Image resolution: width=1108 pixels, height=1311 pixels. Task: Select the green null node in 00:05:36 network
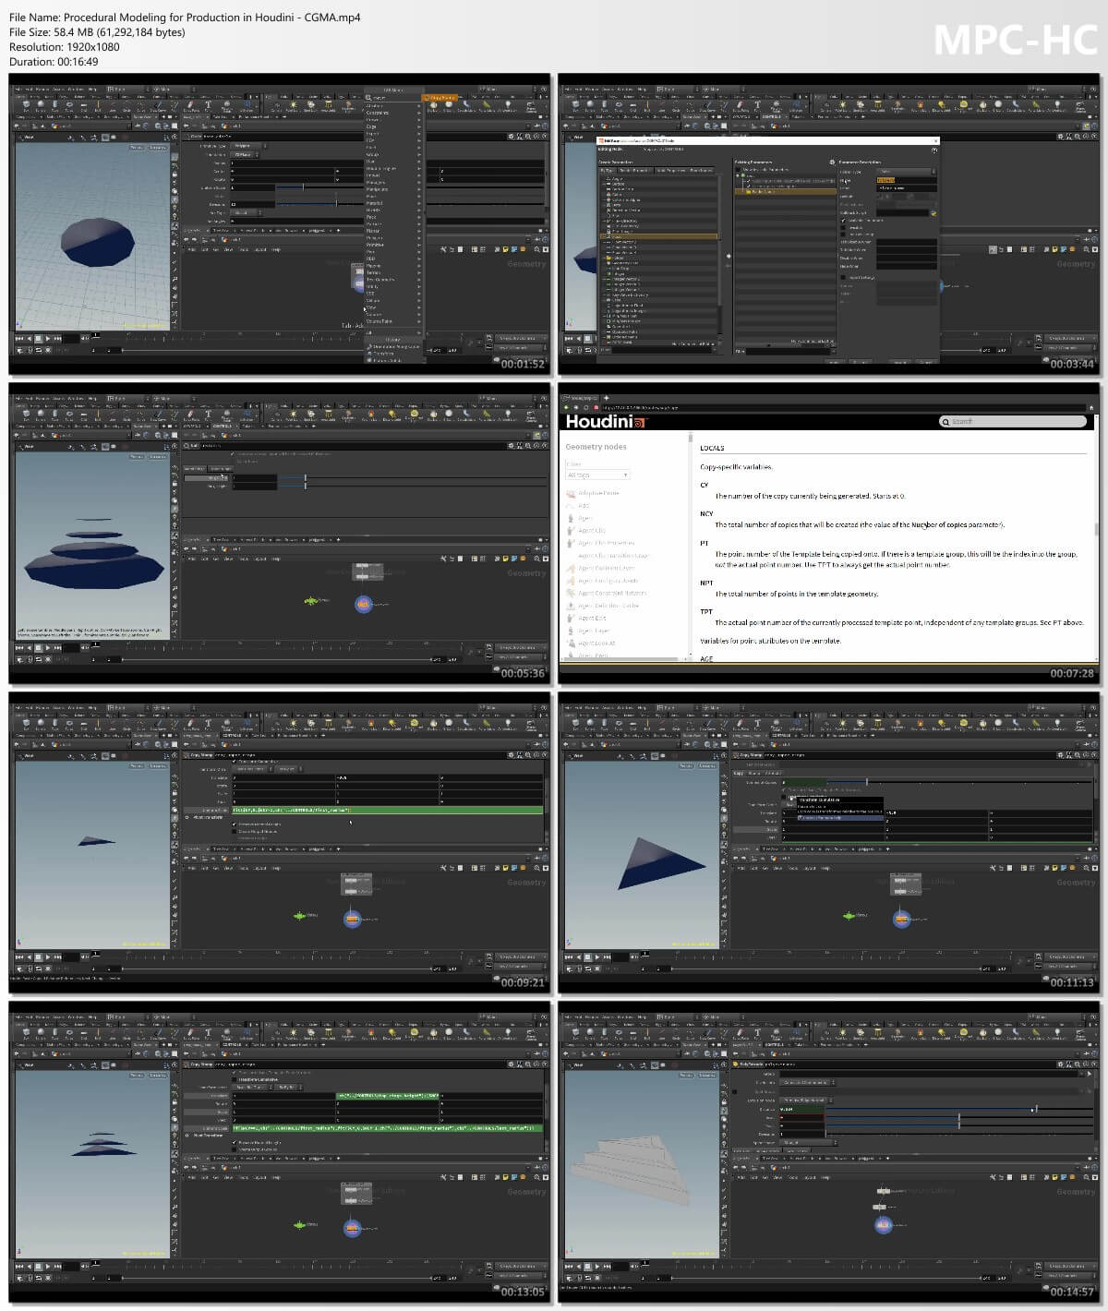tap(311, 601)
